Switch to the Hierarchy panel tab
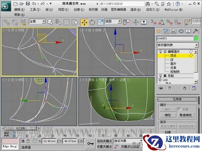Image resolution: width=202 pixels, height=151 pixels. 173,31
